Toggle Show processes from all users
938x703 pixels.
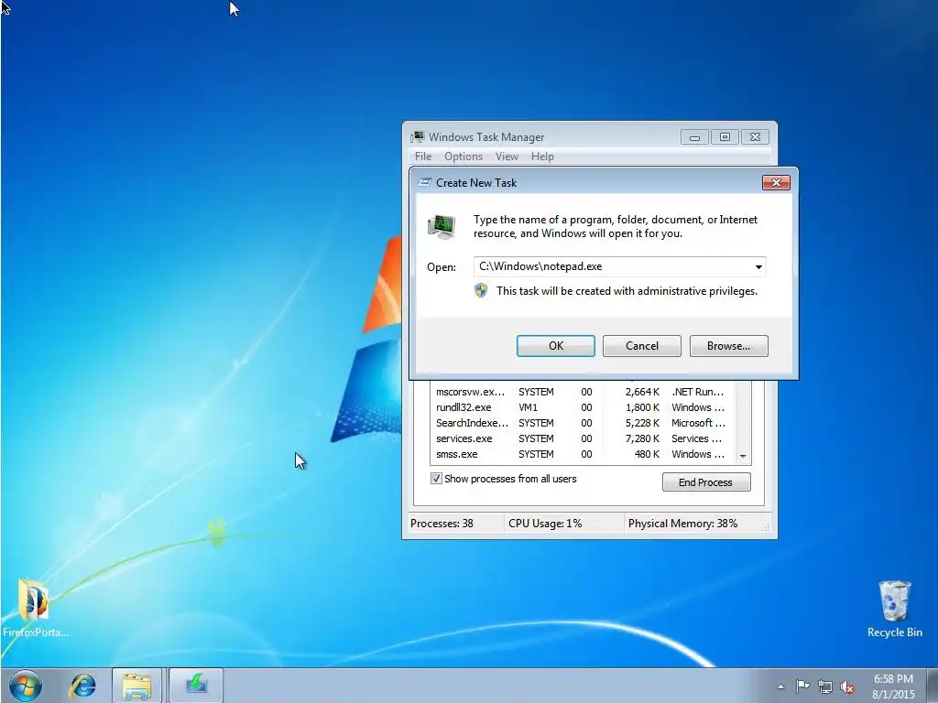pyautogui.click(x=436, y=479)
